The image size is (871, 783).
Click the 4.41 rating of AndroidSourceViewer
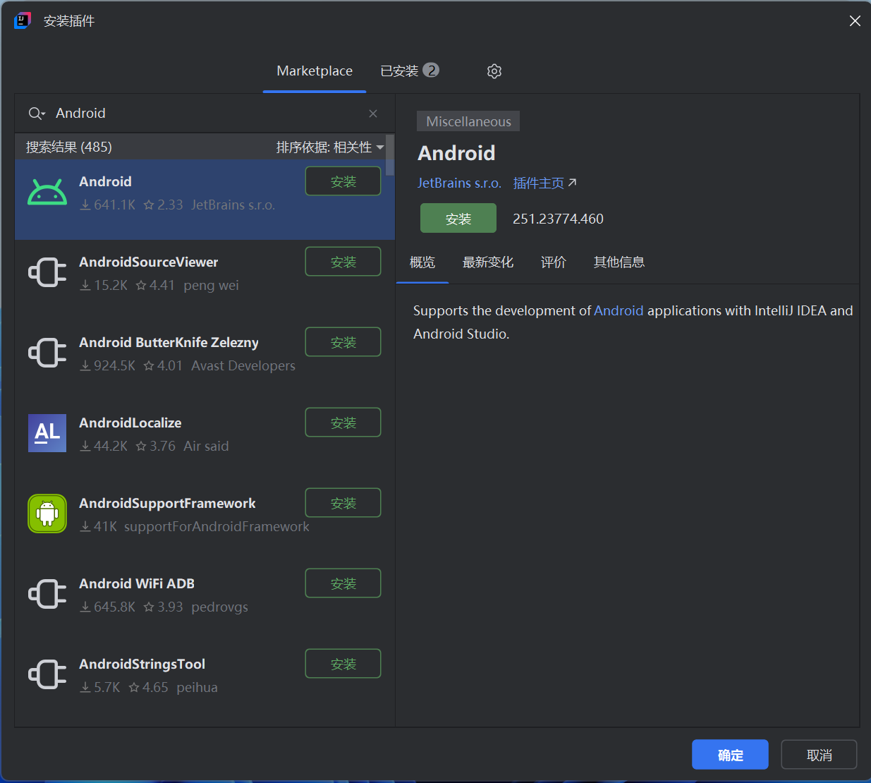click(x=155, y=286)
